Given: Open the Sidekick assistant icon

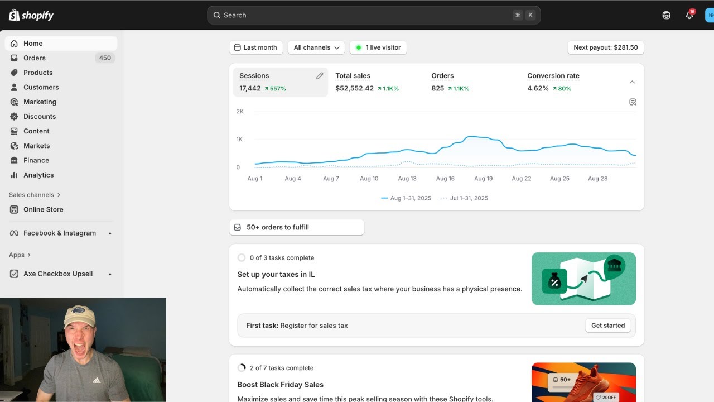Looking at the screenshot, I should (667, 15).
